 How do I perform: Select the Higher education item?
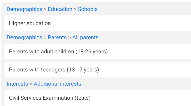(x=98, y=23)
